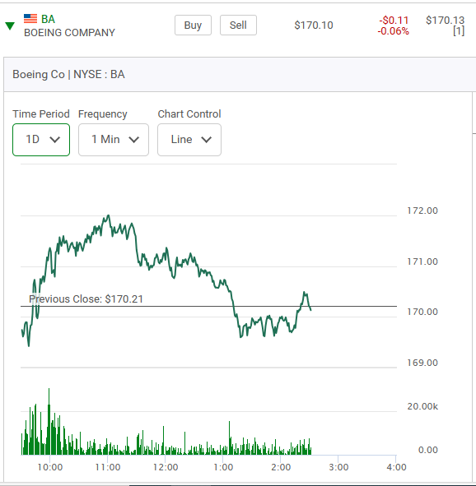Click the US flag icon next to BA
476x486 pixels.
click(30, 19)
